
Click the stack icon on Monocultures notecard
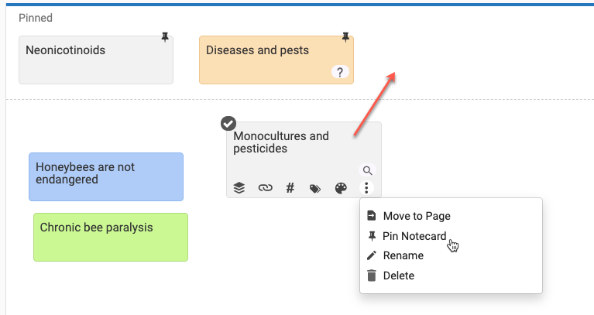[239, 188]
